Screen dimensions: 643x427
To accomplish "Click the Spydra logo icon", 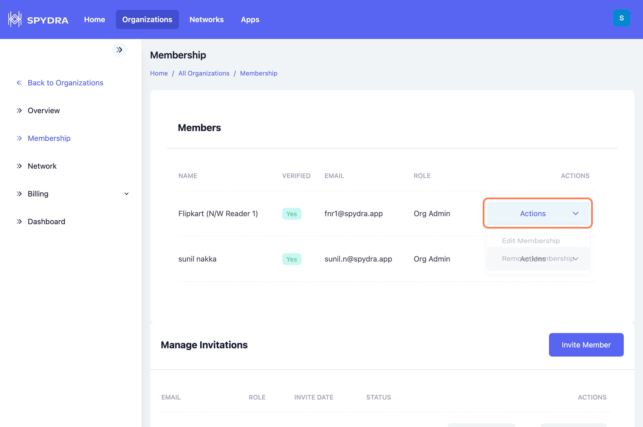I will coord(15,19).
